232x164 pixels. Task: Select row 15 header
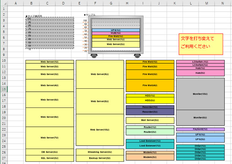pyautogui.click(x=4, y=89)
